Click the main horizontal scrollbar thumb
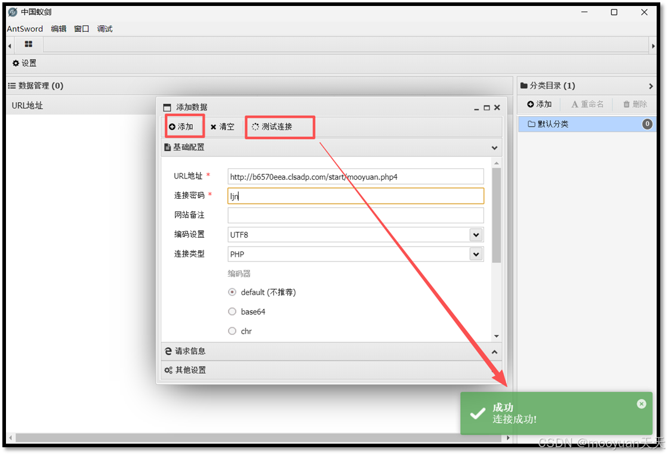Image resolution: width=668 pixels, height=455 pixels. 259,438
